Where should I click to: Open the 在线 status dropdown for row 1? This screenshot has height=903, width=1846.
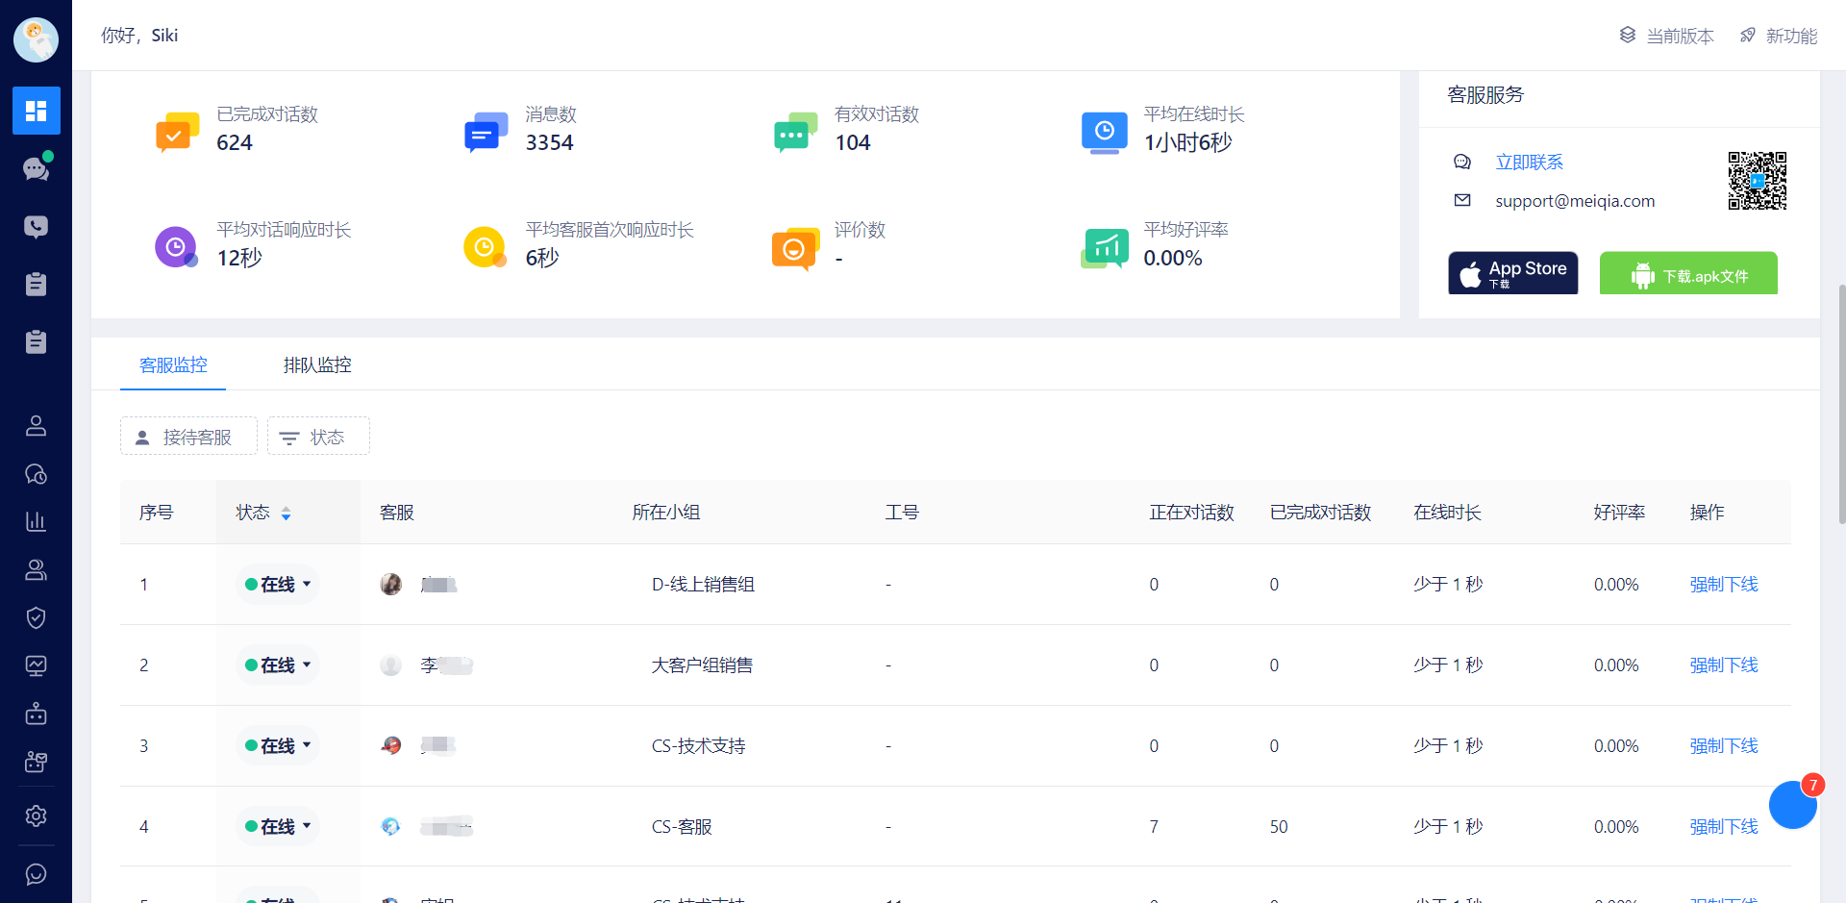coord(278,585)
